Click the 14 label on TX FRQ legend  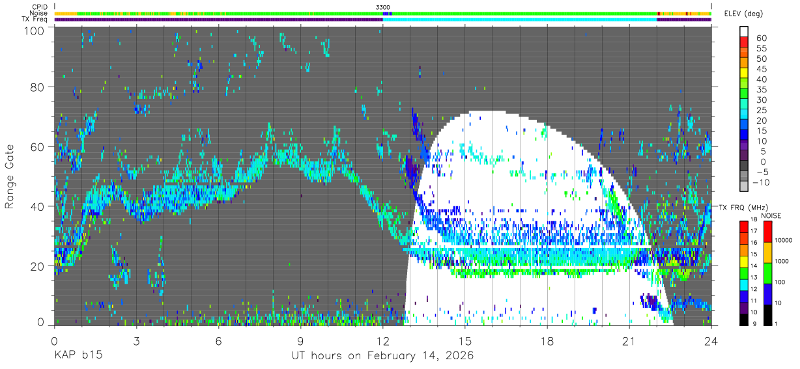pyautogui.click(x=752, y=266)
